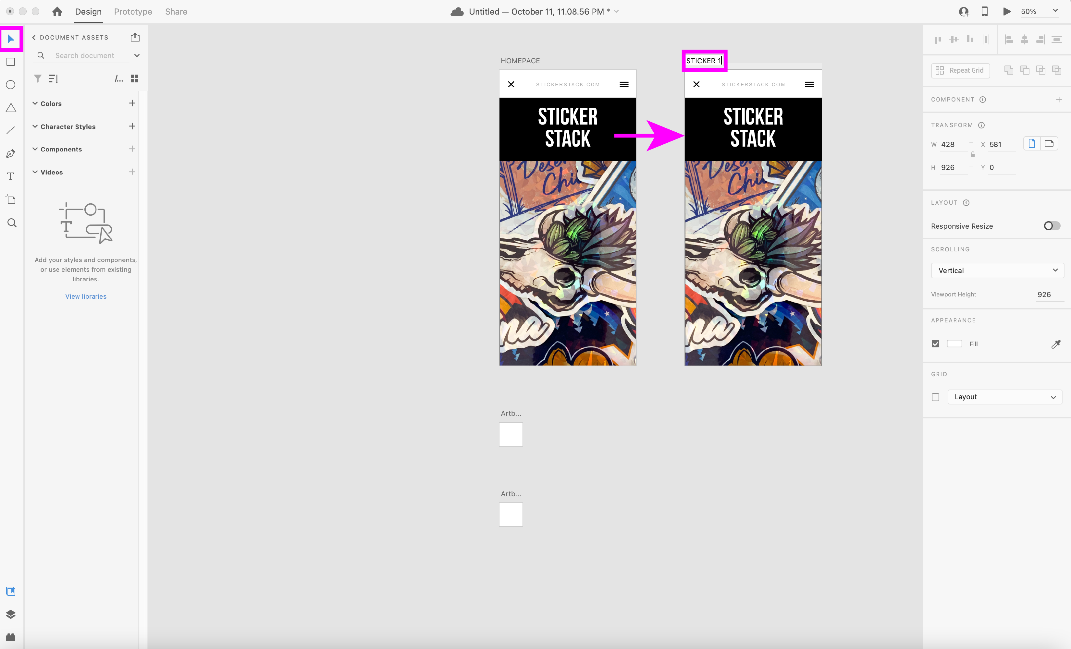
Task: Uncheck the Fill checkbox
Action: point(935,343)
